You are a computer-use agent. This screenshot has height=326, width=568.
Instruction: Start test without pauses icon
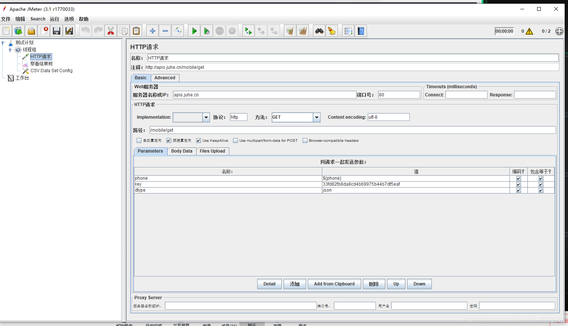[207, 31]
